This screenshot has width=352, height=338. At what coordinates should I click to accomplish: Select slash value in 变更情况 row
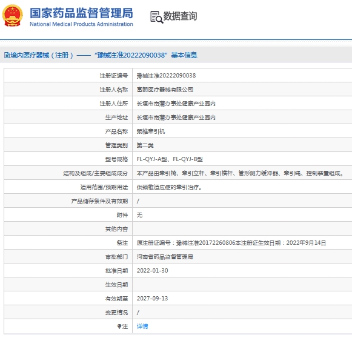pos(138,313)
